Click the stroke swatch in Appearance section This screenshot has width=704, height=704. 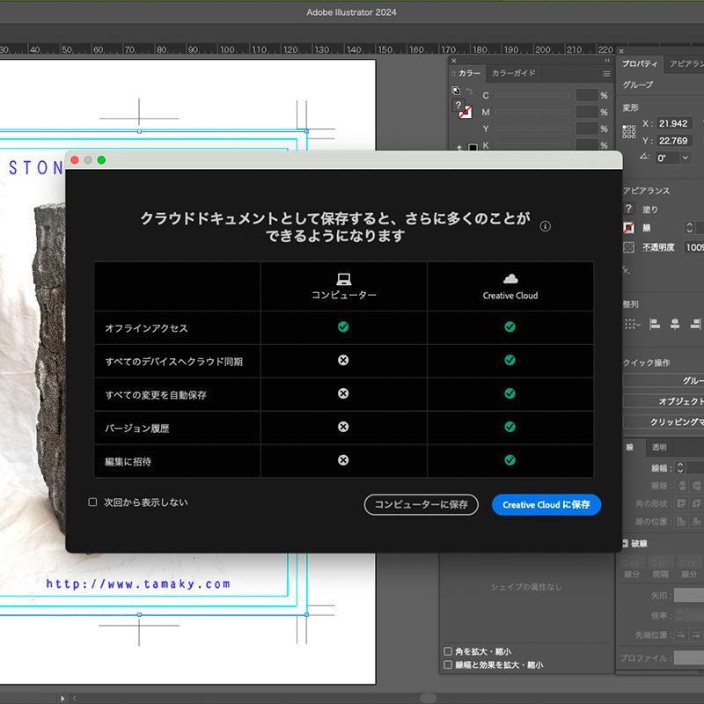[x=628, y=228]
